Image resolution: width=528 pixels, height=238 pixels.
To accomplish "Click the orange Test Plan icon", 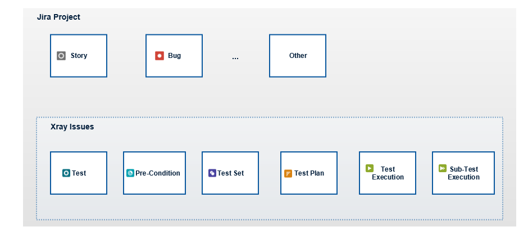I will click(x=288, y=174).
